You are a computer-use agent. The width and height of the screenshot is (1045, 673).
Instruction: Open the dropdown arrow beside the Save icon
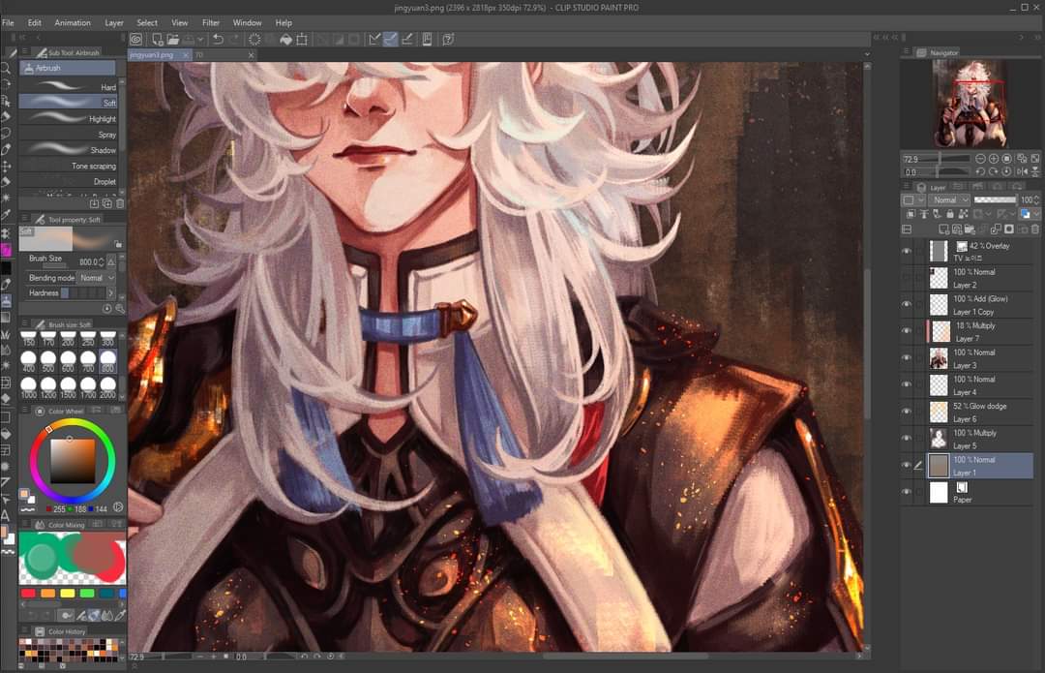pyautogui.click(x=200, y=40)
